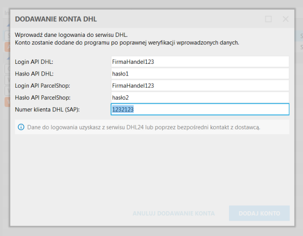
Task: Click the label 'Numer klienta DHL (SAP):'
Action: [47, 110]
